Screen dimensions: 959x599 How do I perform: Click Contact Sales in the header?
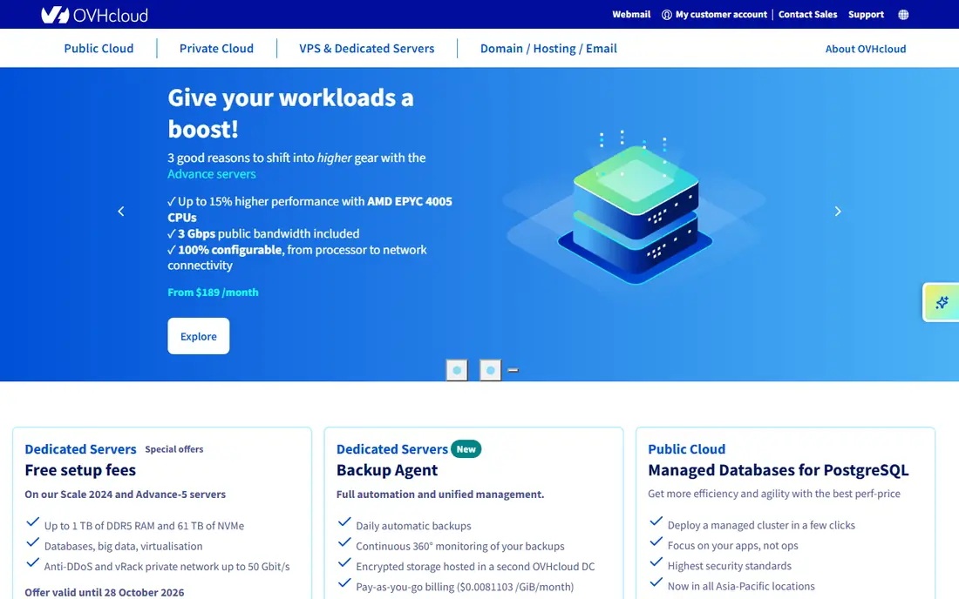pyautogui.click(x=807, y=15)
